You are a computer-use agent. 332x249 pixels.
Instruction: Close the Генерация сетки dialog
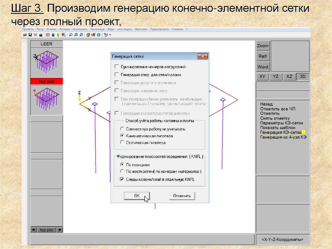203,56
